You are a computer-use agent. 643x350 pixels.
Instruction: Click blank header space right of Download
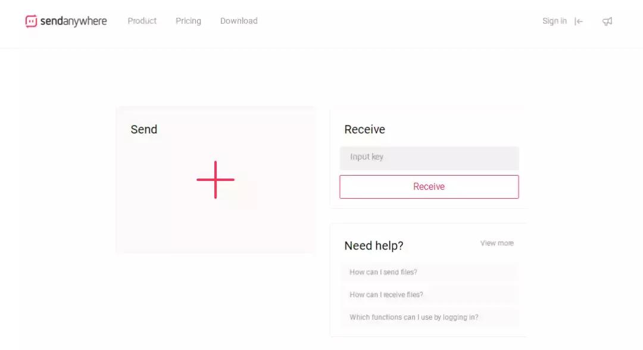(393, 21)
